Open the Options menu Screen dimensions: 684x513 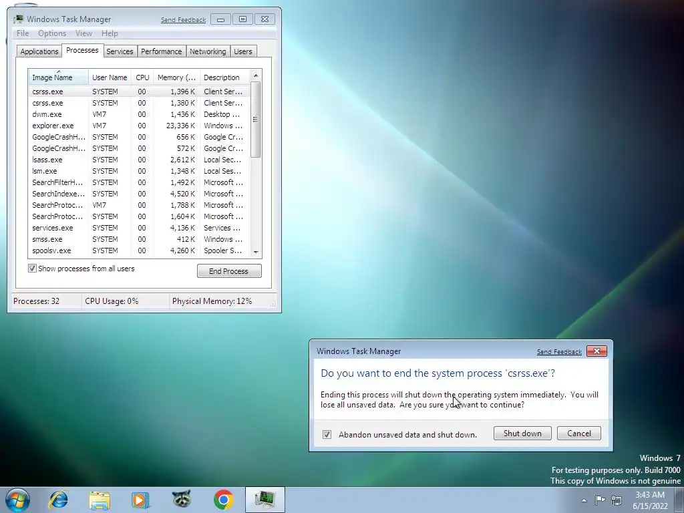click(52, 33)
